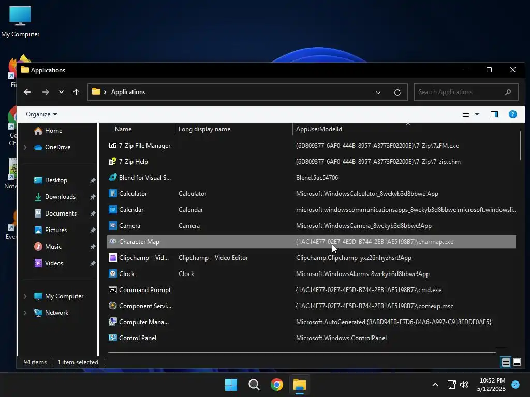This screenshot has height=397, width=530.
Task: Select the Computer Management icon
Action: pyautogui.click(x=112, y=322)
